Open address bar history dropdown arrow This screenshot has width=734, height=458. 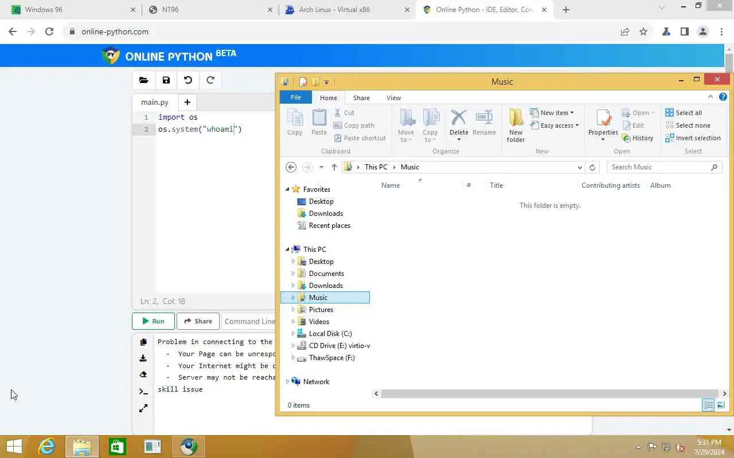(580, 167)
